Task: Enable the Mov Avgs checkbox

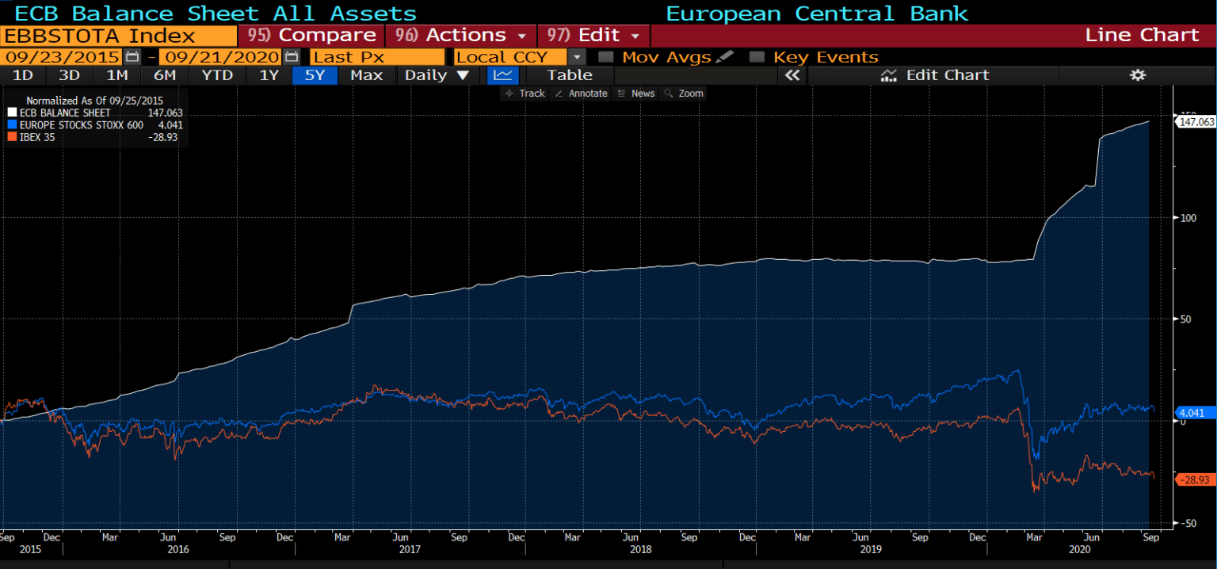Action: pyautogui.click(x=606, y=57)
